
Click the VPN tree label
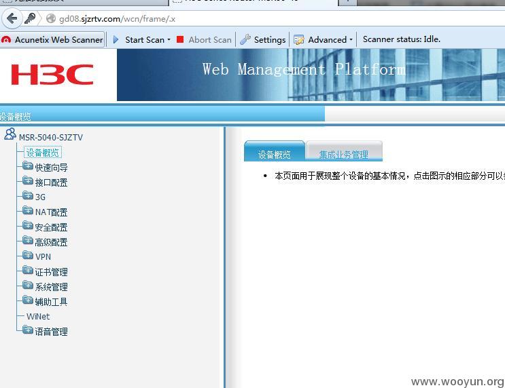[x=43, y=257]
